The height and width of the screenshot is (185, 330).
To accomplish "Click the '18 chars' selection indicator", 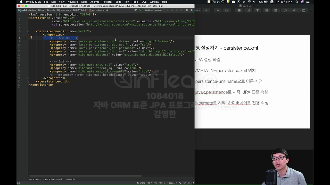I will (x=141, y=183).
